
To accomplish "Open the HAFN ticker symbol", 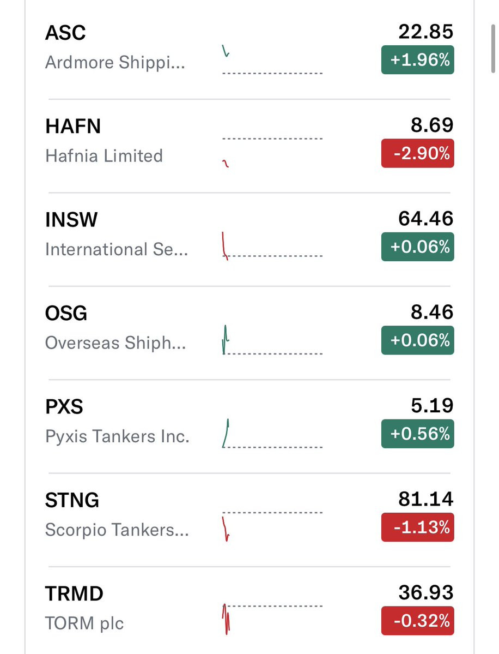I will (73, 126).
